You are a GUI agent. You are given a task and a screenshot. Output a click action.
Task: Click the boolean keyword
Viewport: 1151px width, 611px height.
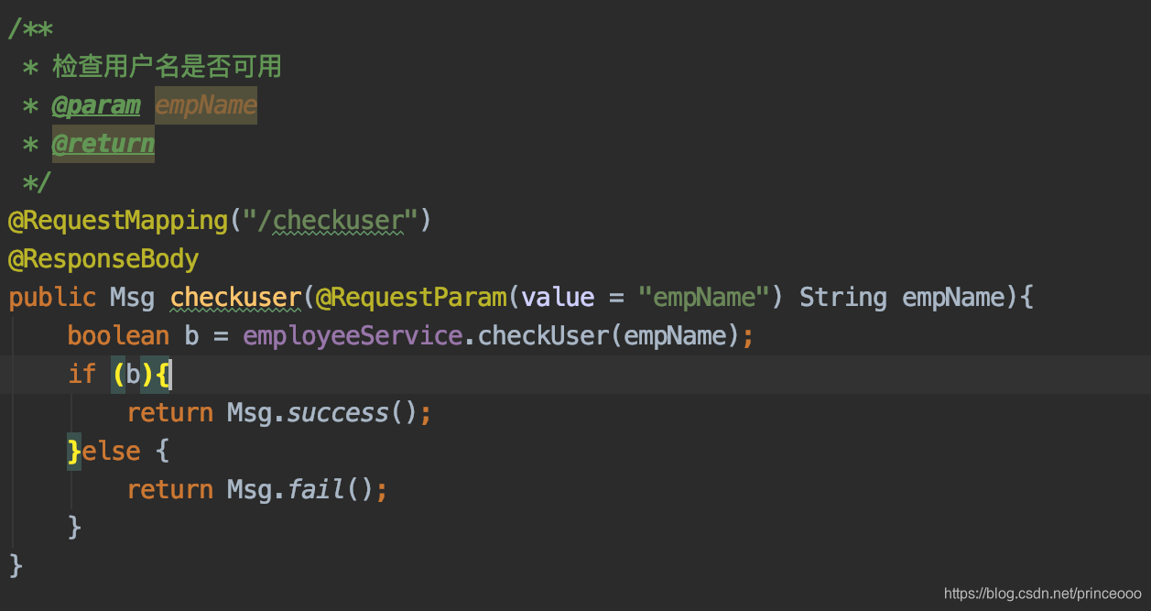coord(118,336)
